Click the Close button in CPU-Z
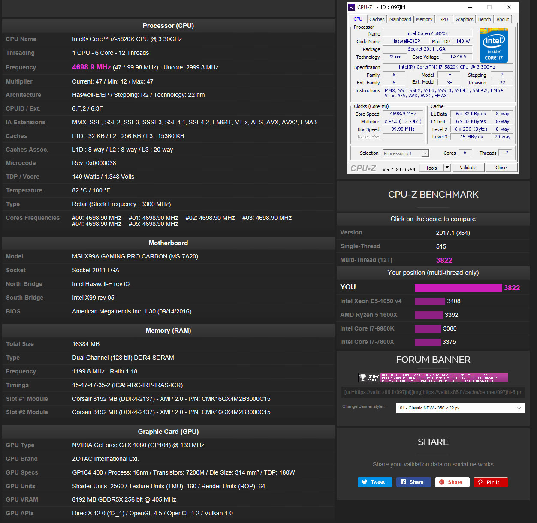The image size is (537, 523). coord(501,168)
